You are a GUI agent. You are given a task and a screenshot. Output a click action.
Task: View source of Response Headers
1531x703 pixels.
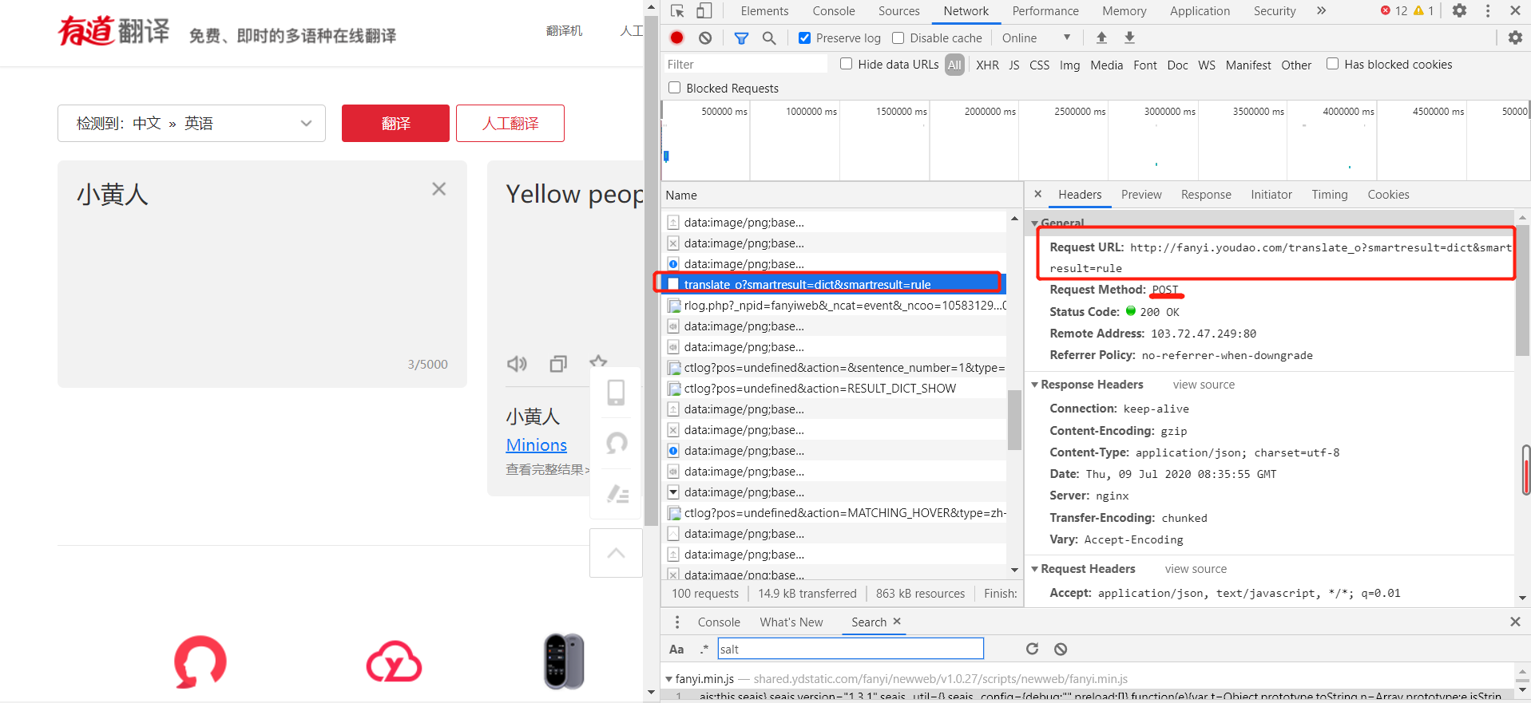click(1204, 385)
